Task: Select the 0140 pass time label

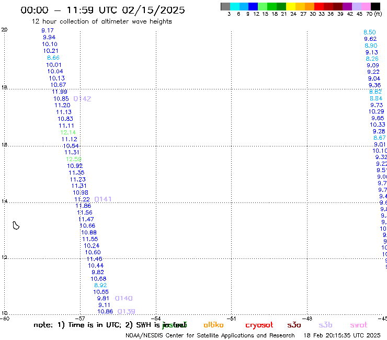Action: coord(123,298)
